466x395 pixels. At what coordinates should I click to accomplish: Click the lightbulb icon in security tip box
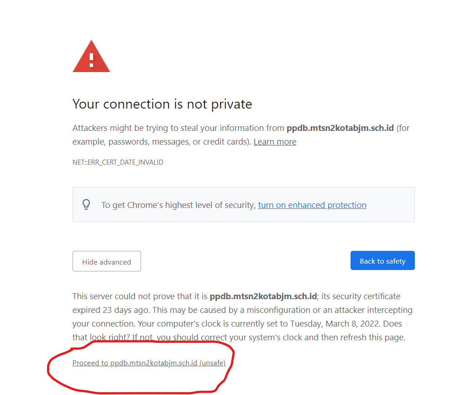[x=86, y=204]
